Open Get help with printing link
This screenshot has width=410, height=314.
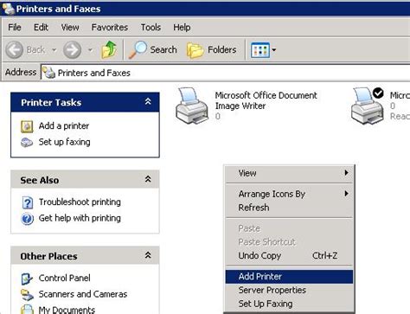tap(80, 218)
